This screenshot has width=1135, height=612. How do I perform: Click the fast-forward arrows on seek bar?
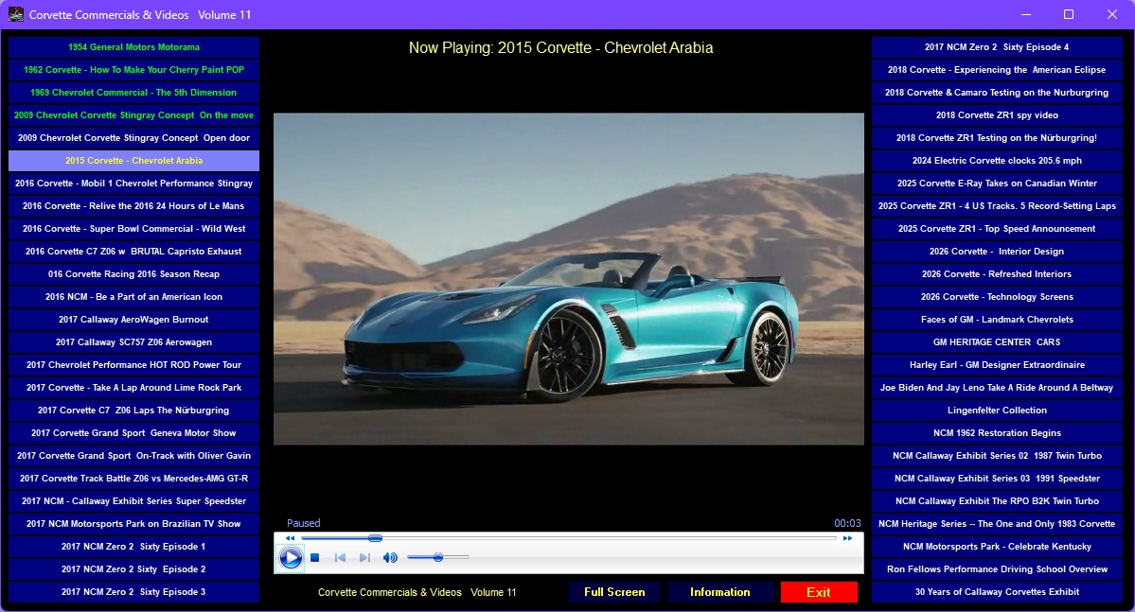click(x=847, y=538)
